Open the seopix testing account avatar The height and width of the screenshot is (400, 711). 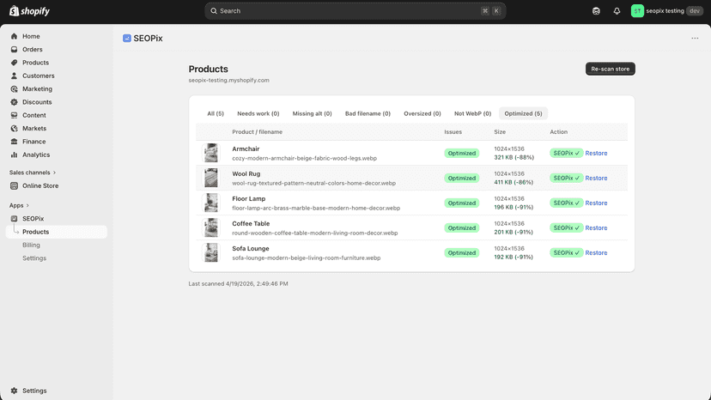(x=637, y=11)
